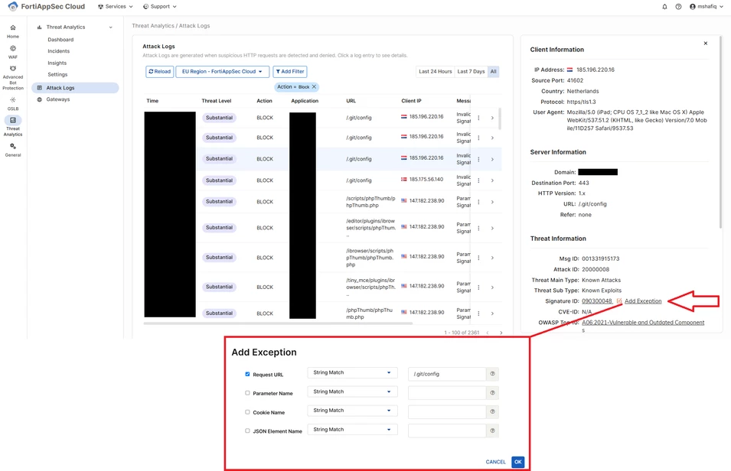Viewport: 731px width, 471px height.
Task: Open kebab menu for first /.git/config row
Action: pyautogui.click(x=478, y=118)
